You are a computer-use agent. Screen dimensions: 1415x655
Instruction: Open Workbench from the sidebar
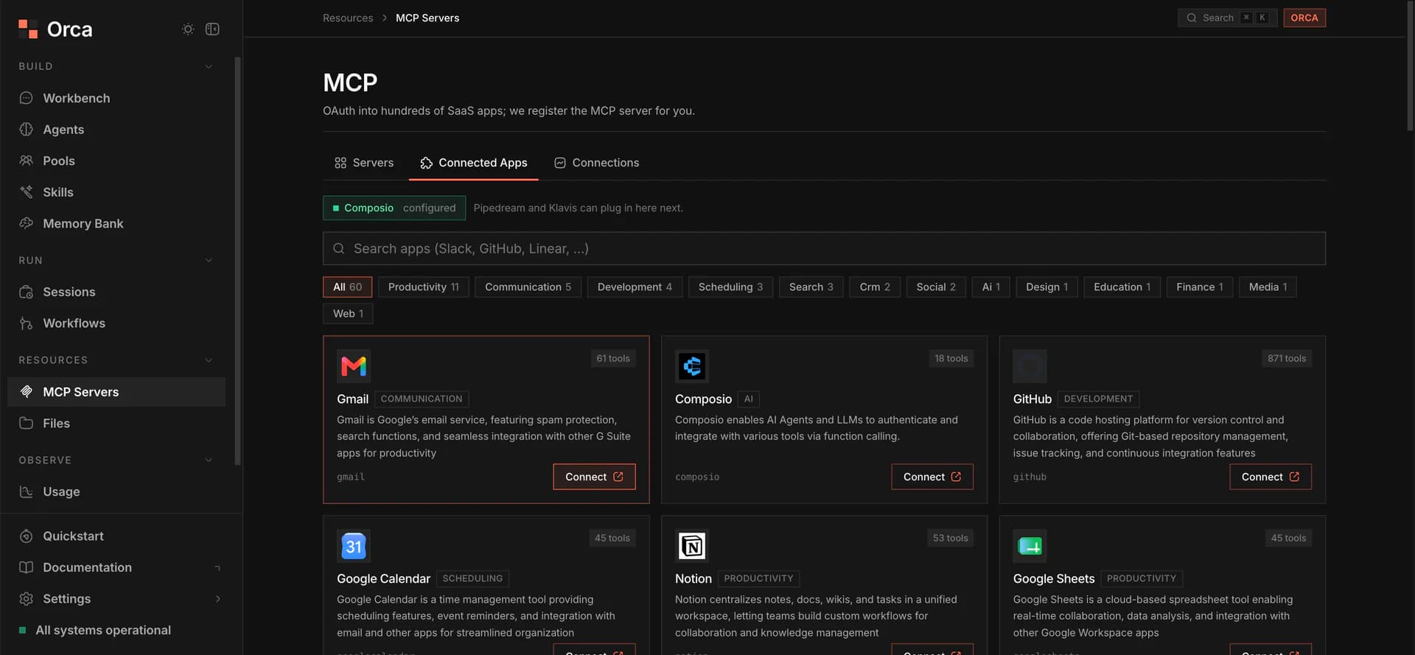[116, 98]
